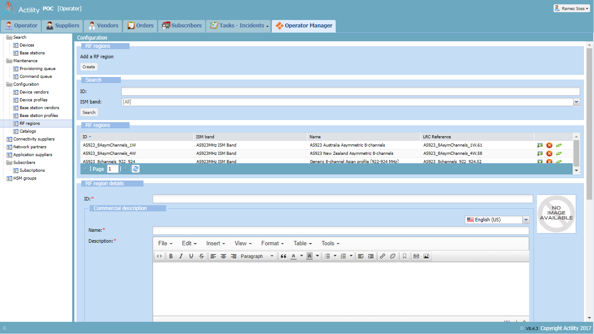Align description text right
Screen dimensions: 594x334
pyautogui.click(x=234, y=256)
